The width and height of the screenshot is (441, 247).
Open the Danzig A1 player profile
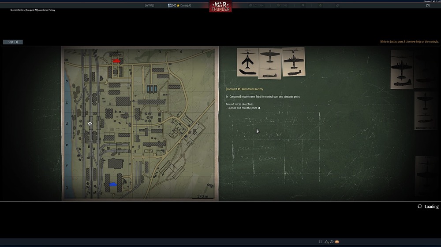point(179,5)
